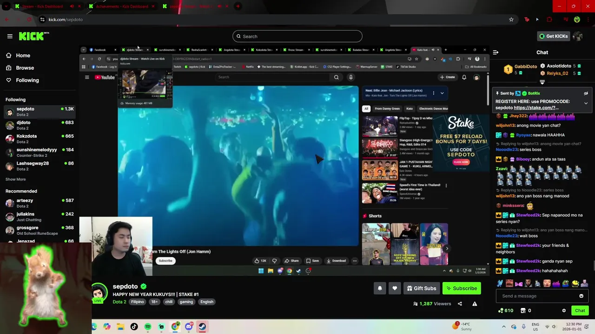
Task: Open the stake.com link in pinned message
Action: (x=536, y=108)
